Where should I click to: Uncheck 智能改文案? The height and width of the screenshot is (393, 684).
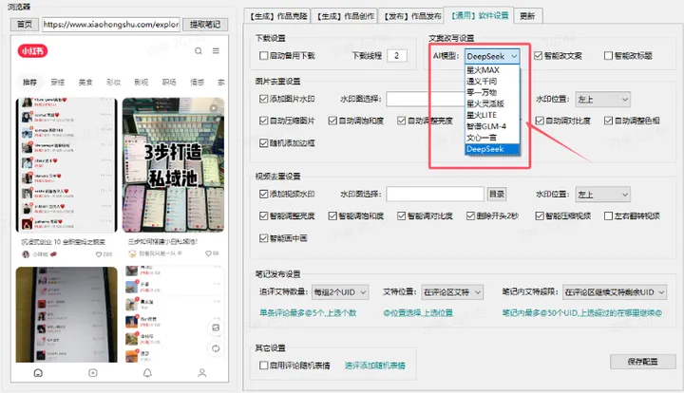pos(539,56)
